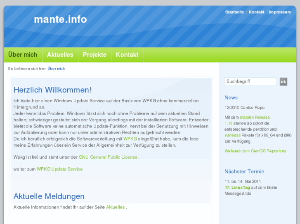The image size is (300, 224).
Task: Follow the WPKG link in welcome paragraph
Action: tap(130, 139)
